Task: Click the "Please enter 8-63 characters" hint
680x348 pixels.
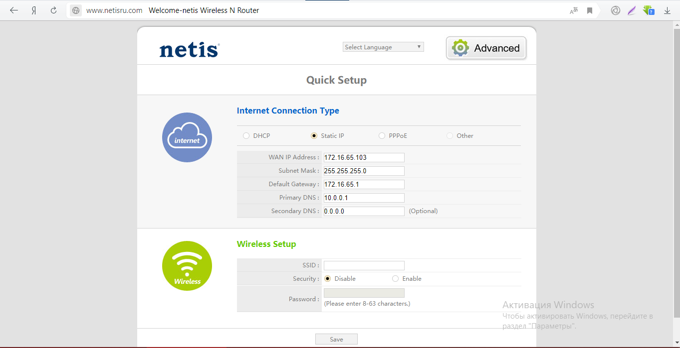Action: [x=367, y=304]
